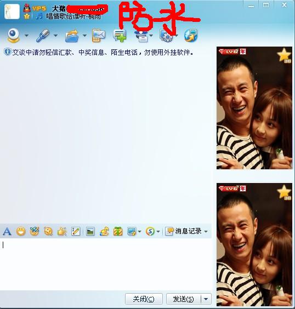Expand 消息记录 dropdown arrow
This screenshot has height=309, width=295.
(206, 232)
